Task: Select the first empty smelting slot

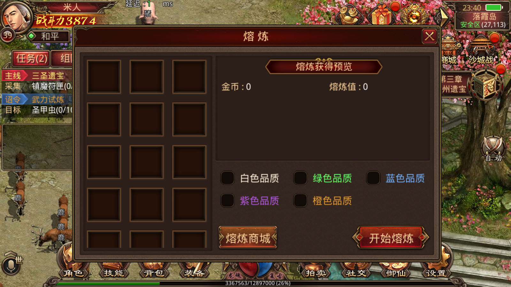Action: [x=104, y=77]
